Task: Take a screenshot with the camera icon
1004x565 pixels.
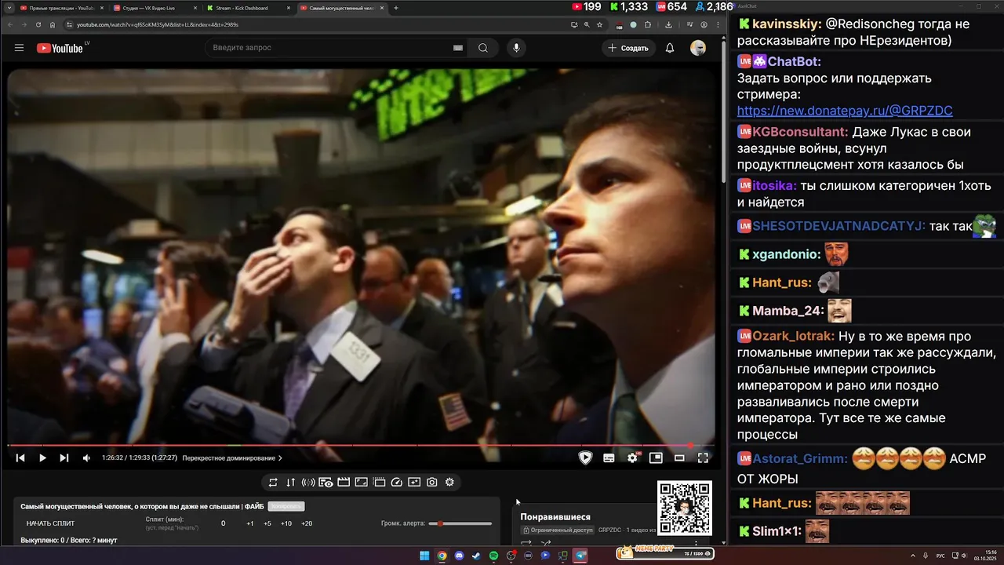Action: click(x=432, y=483)
